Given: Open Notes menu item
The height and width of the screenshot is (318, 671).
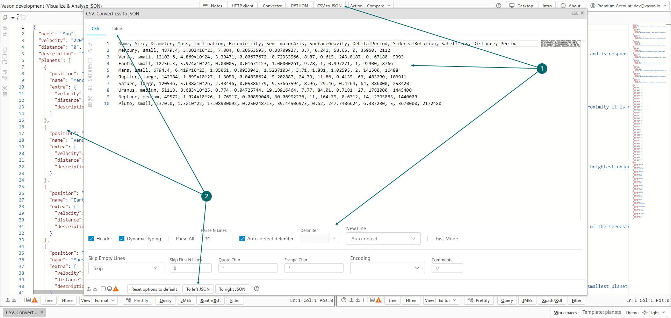Looking at the screenshot, I should [x=213, y=6].
